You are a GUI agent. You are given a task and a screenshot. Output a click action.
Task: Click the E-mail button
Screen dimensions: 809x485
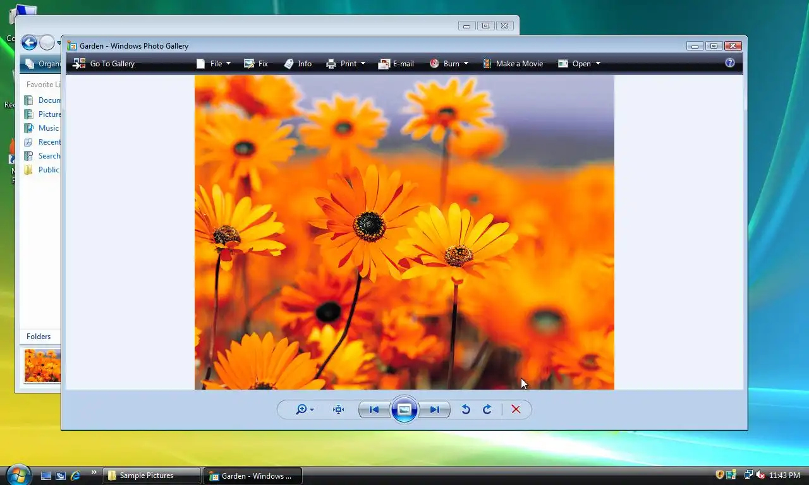point(396,63)
